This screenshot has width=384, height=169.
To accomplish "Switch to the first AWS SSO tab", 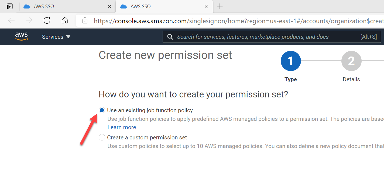I will point(59,6).
